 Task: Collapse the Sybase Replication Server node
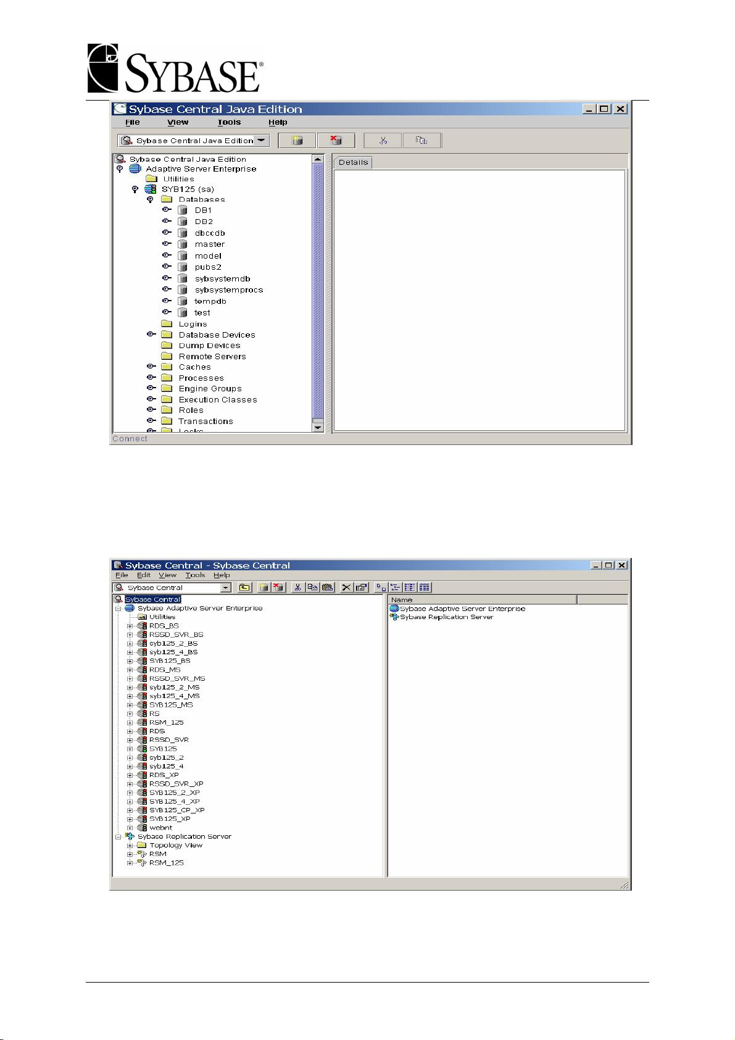118,836
